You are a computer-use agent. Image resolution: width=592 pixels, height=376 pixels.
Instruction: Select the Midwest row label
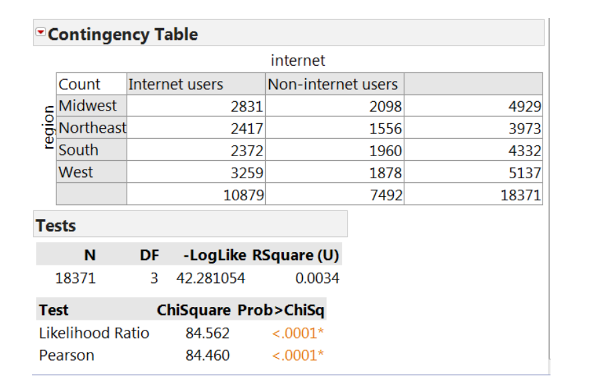91,105
